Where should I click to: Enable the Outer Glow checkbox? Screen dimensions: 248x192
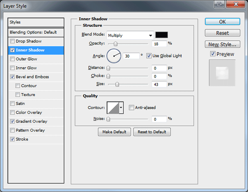click(x=12, y=59)
